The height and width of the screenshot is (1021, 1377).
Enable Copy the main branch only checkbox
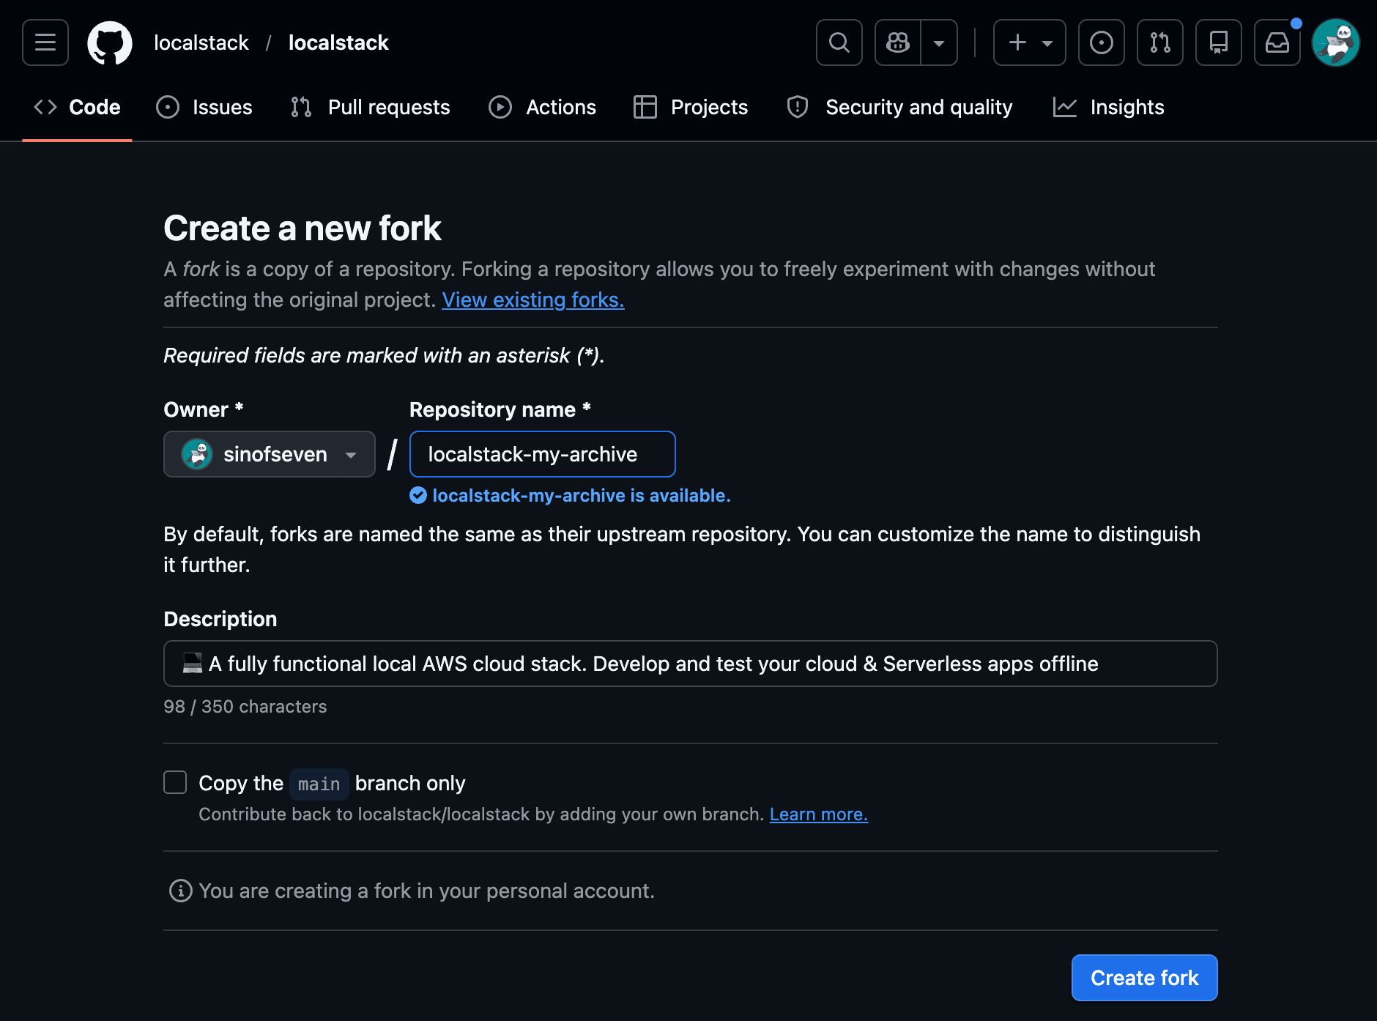175,782
